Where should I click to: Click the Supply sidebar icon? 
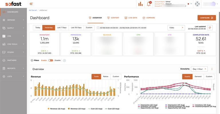(x=4, y=28)
